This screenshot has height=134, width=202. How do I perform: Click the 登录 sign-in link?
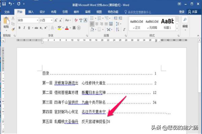[182, 12]
